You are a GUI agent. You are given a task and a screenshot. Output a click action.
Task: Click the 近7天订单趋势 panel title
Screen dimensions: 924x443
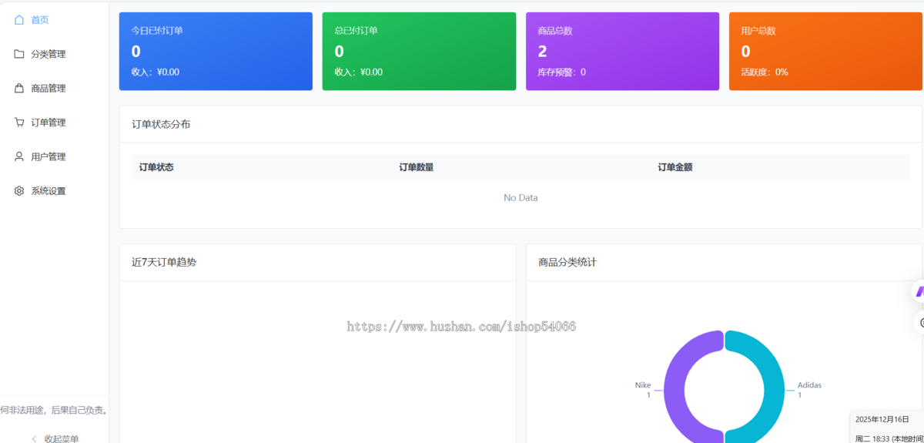pos(164,263)
